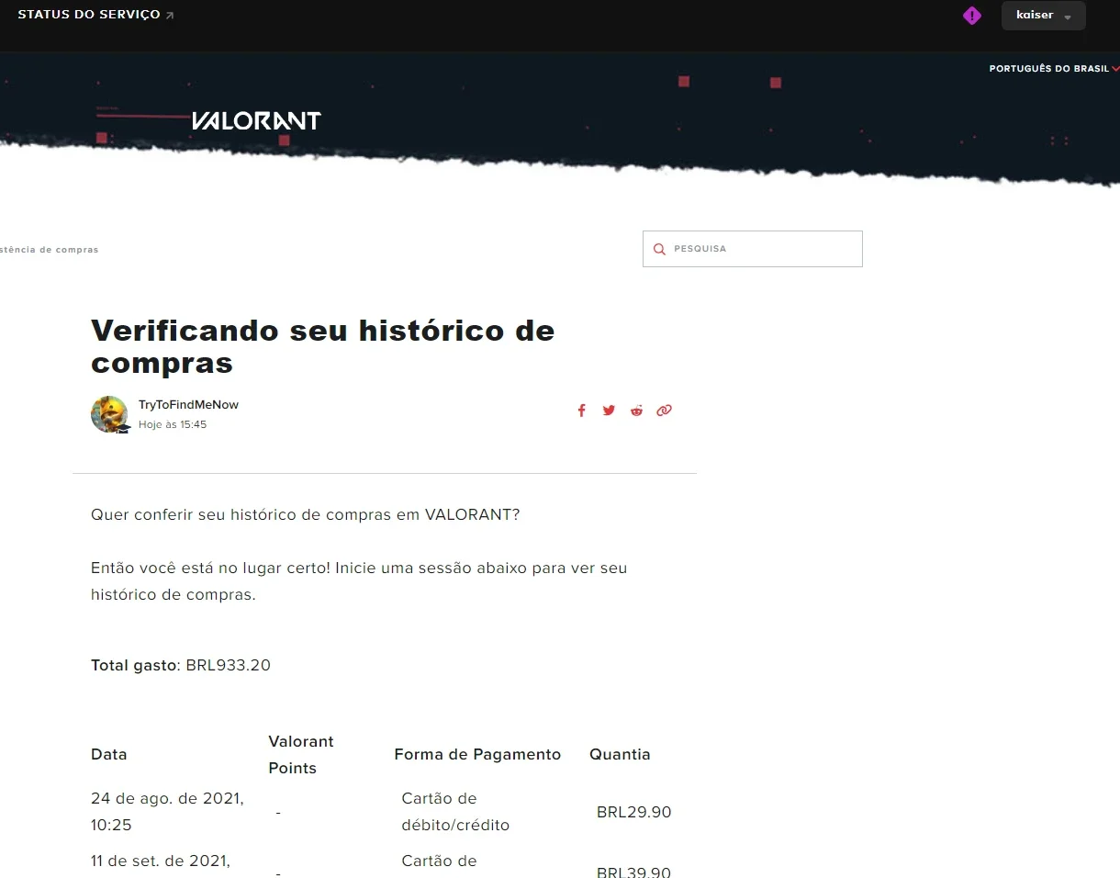Click Cartão de débito/crédito in the first row
Viewport: 1120px width, 878px height.
[x=455, y=812]
